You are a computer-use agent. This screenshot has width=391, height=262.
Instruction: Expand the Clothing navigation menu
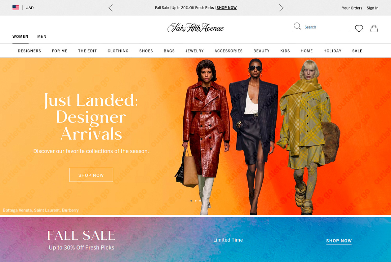tap(118, 51)
